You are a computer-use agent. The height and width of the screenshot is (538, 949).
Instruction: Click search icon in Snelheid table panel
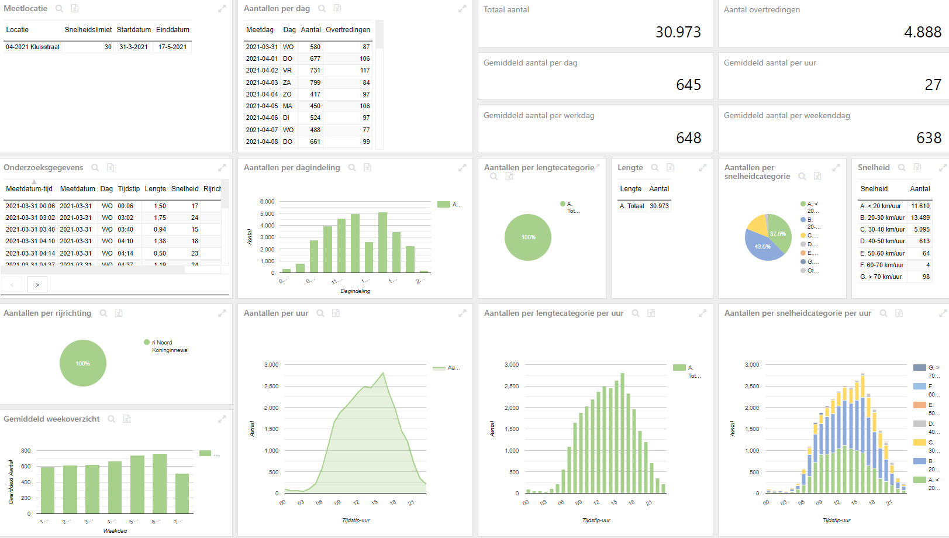[x=902, y=168]
